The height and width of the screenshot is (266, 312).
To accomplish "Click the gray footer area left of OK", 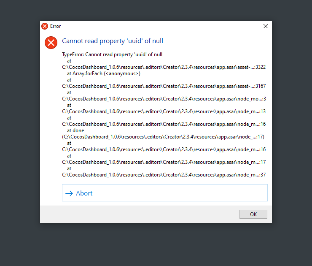I will point(139,214).
